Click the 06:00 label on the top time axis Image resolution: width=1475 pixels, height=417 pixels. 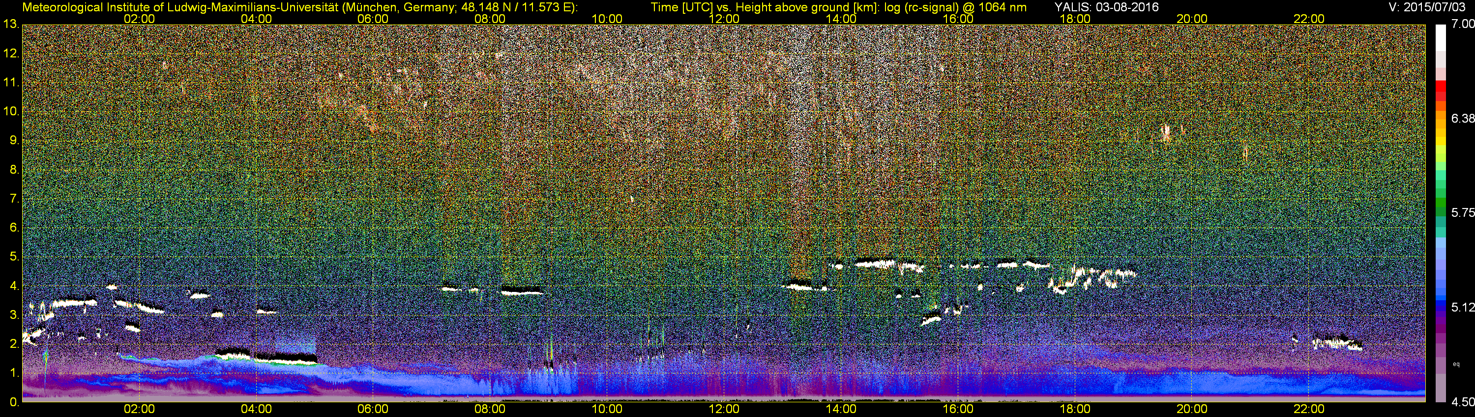coord(373,19)
